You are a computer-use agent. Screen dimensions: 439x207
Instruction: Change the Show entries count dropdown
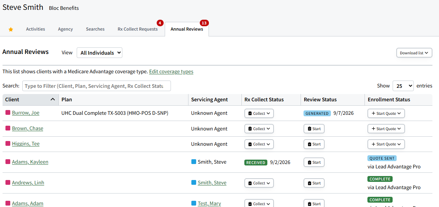(403, 86)
